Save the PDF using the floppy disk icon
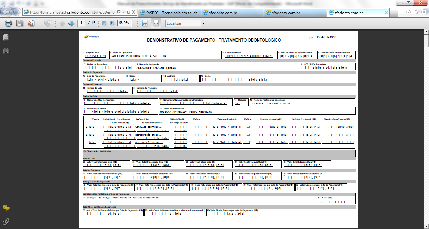The height and width of the screenshot is (229, 429). coord(19,23)
